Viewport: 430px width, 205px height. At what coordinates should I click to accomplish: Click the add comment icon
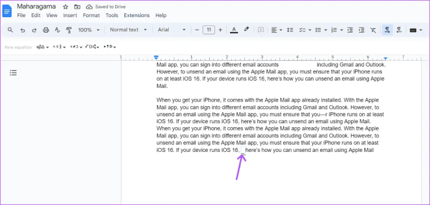261,30
